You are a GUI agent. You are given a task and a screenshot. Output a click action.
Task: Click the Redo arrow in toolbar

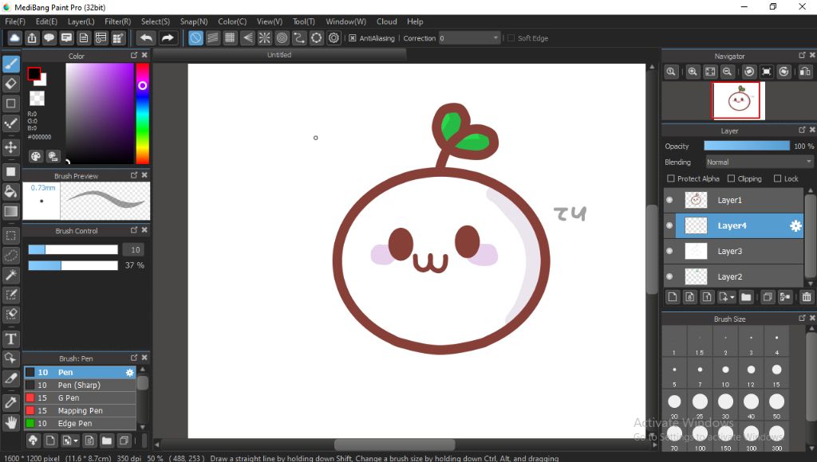[168, 38]
